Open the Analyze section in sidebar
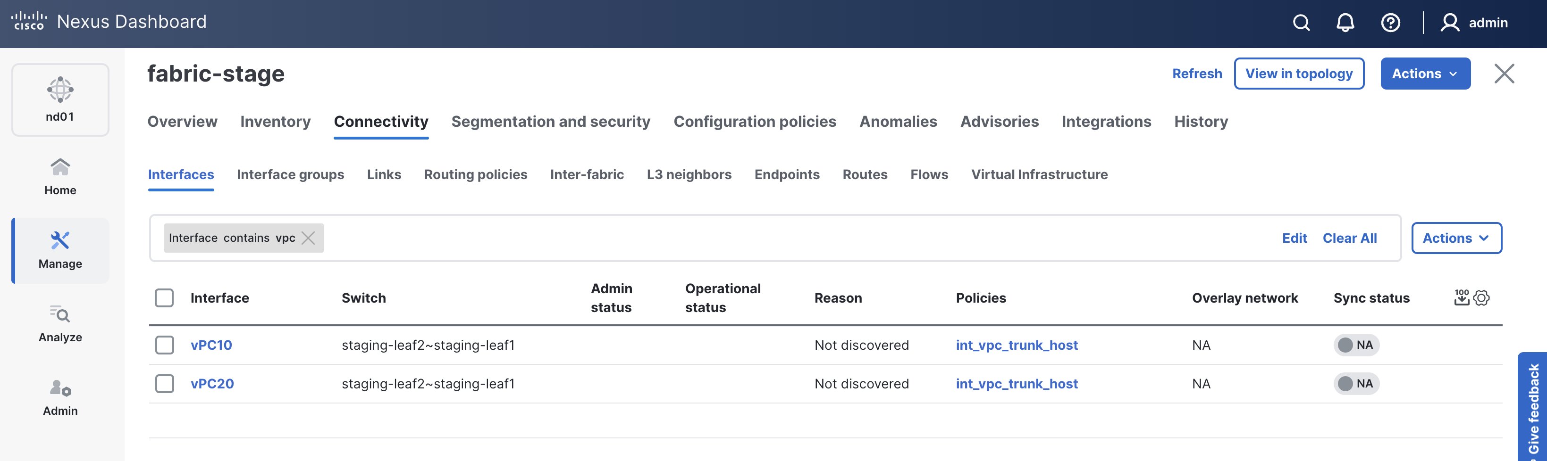The image size is (1547, 461). coord(60,324)
